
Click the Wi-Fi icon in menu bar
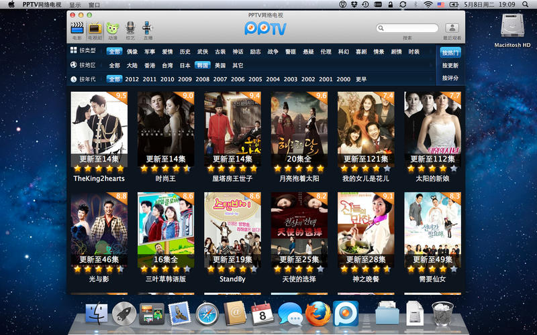[x=428, y=5]
